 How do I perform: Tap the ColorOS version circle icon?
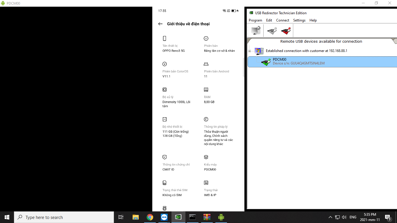coord(164,64)
